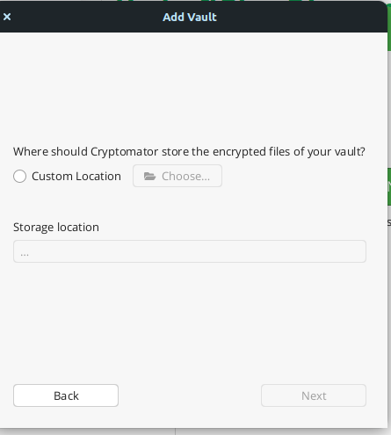Click the white X icon in header
This screenshot has height=435, width=391.
click(x=7, y=17)
